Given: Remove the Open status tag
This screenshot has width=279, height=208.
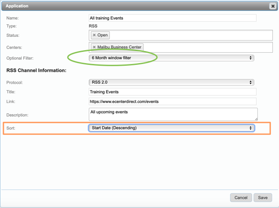Looking at the screenshot, I should (94, 35).
